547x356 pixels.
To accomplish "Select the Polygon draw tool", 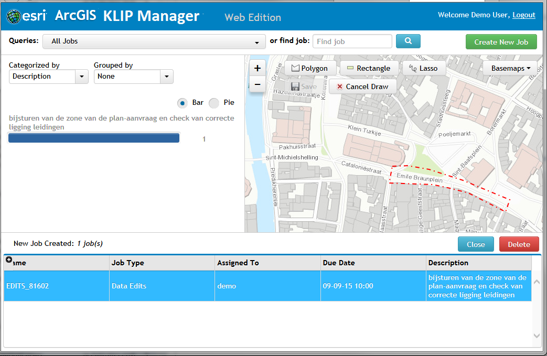I will point(310,68).
